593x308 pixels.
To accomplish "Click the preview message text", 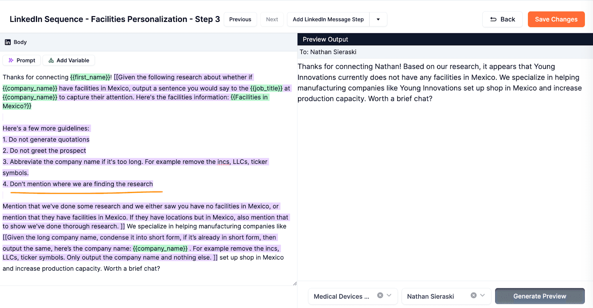I will tap(440, 83).
